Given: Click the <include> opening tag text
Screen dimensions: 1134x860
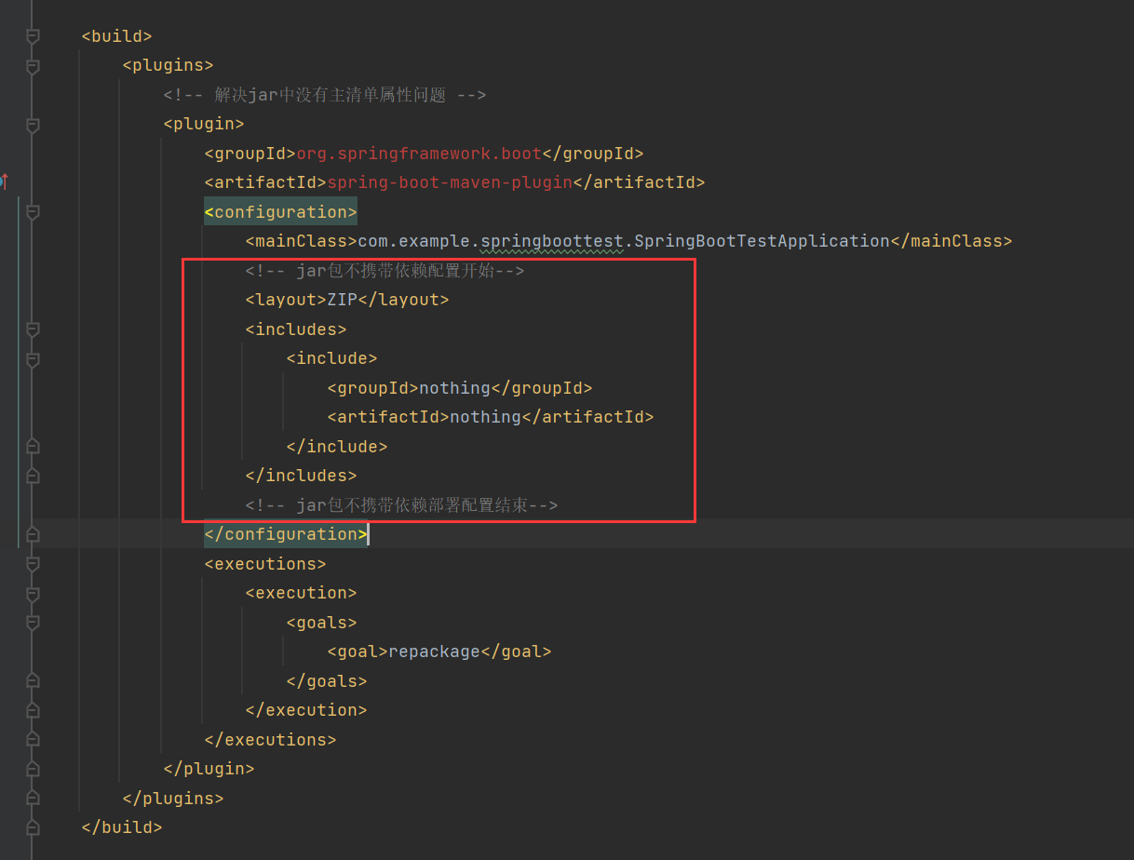Looking at the screenshot, I should (332, 358).
